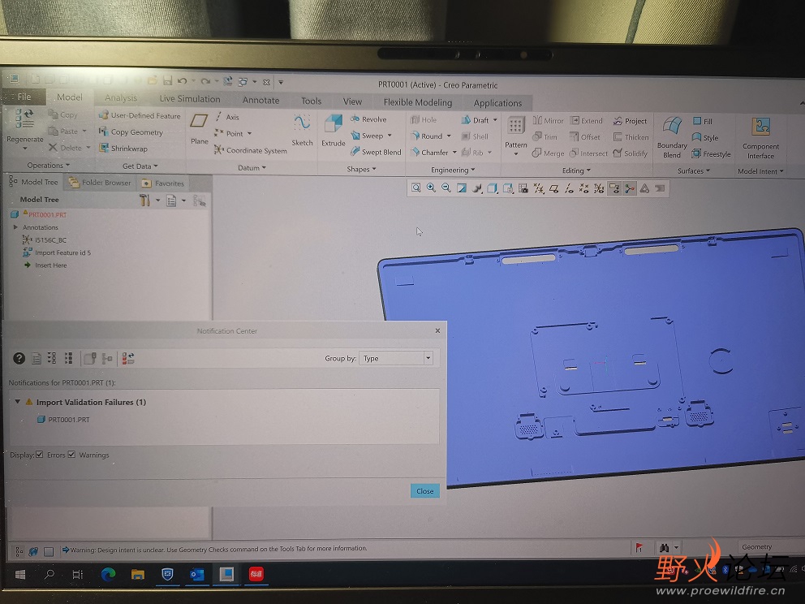Click the Extend tool
Screen dimensions: 805x604
click(x=586, y=121)
